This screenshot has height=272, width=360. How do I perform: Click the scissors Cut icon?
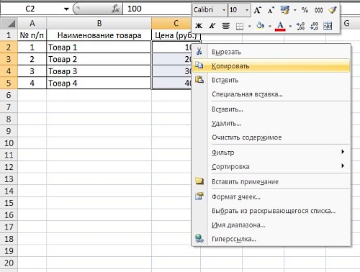coord(199,51)
